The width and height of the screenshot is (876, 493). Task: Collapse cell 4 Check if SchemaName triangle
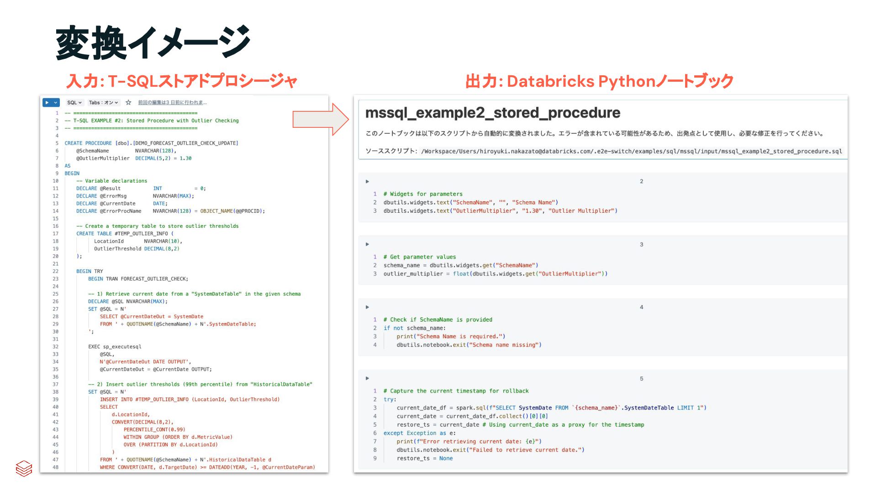(367, 307)
